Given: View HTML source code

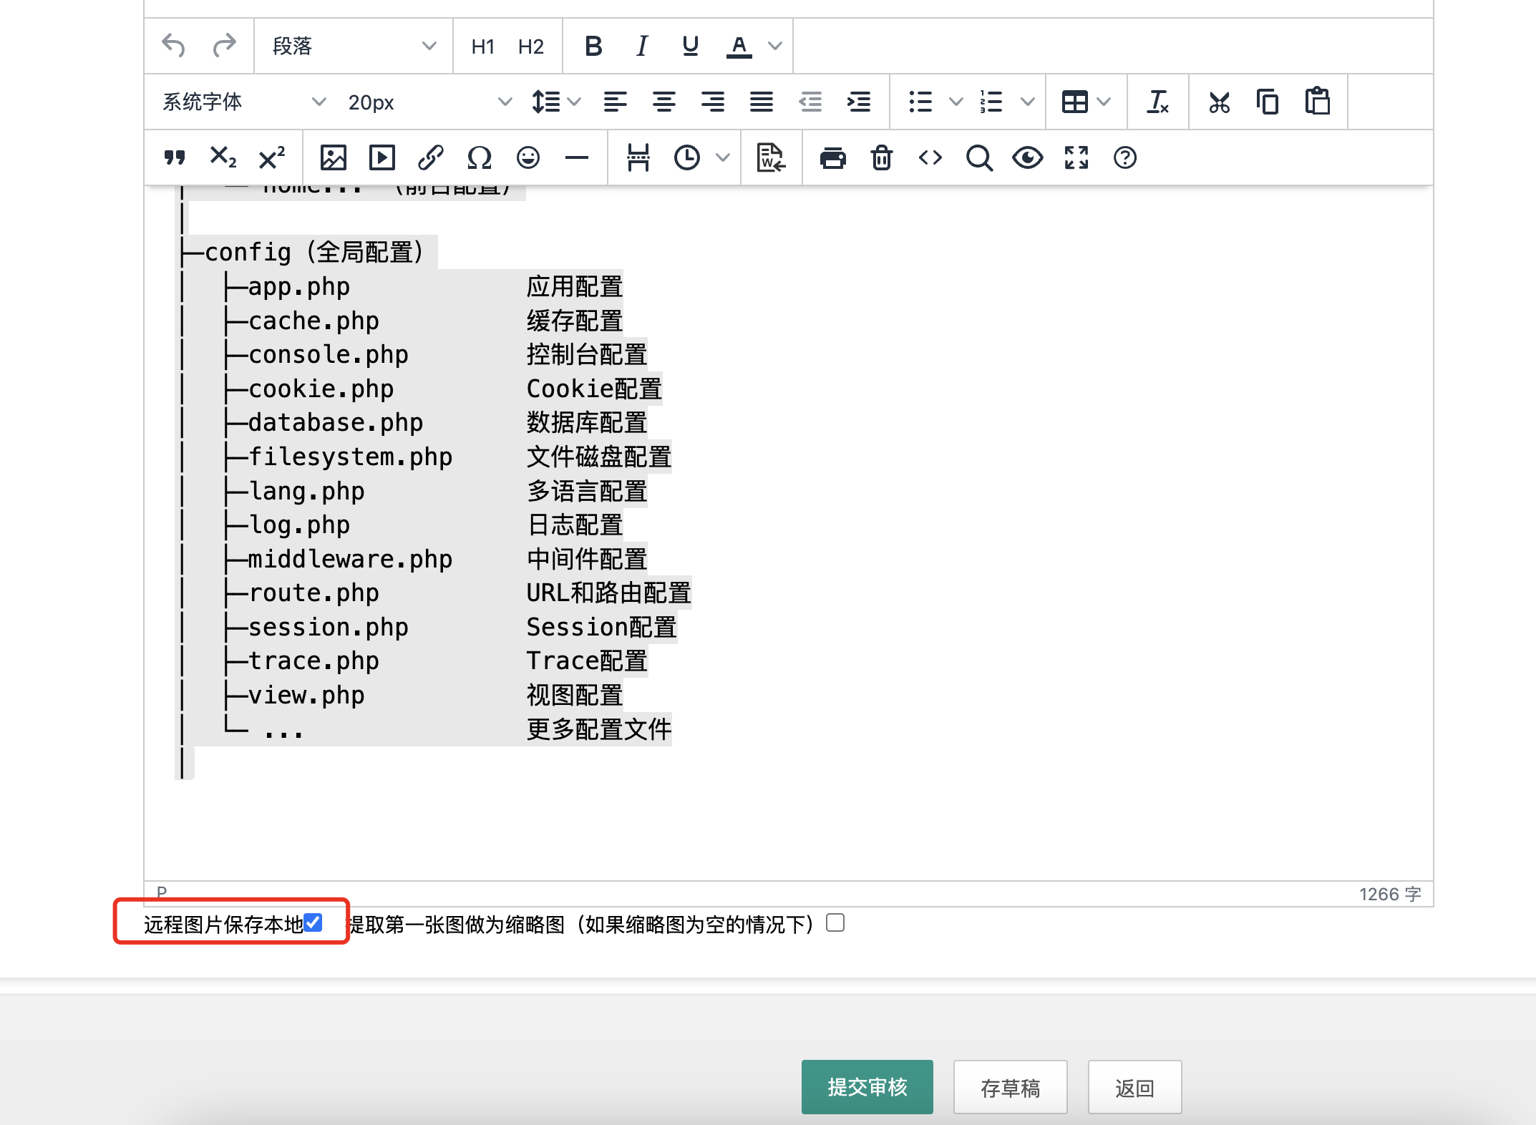Looking at the screenshot, I should (930, 157).
